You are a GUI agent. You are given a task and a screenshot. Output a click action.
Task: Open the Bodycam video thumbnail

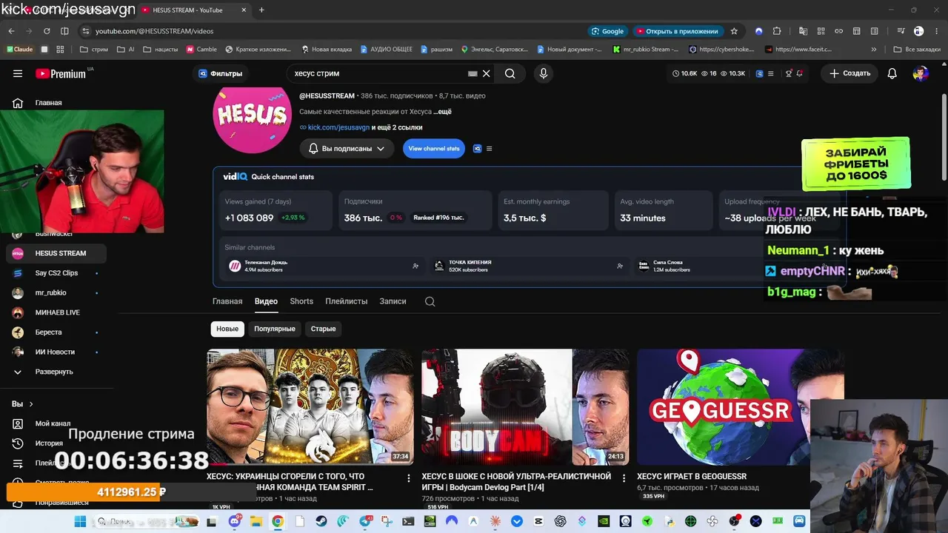525,407
